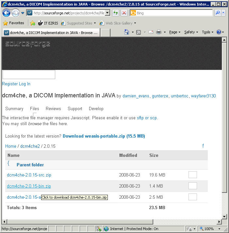Screen dimensions: 229x233
Task: Switch to the Summary tab
Action: [x=14, y=108]
